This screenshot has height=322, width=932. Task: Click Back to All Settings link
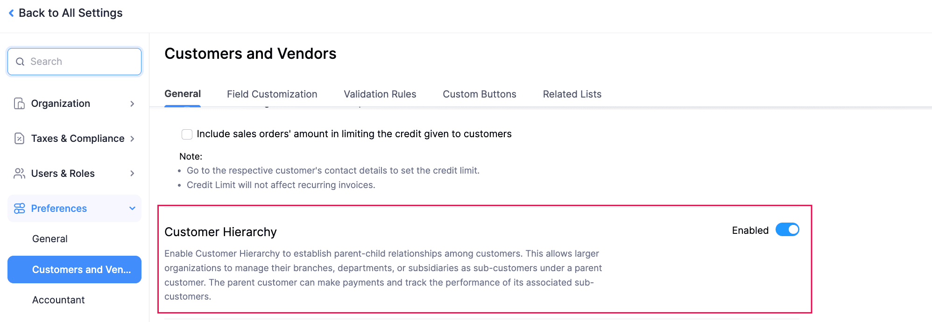[70, 13]
